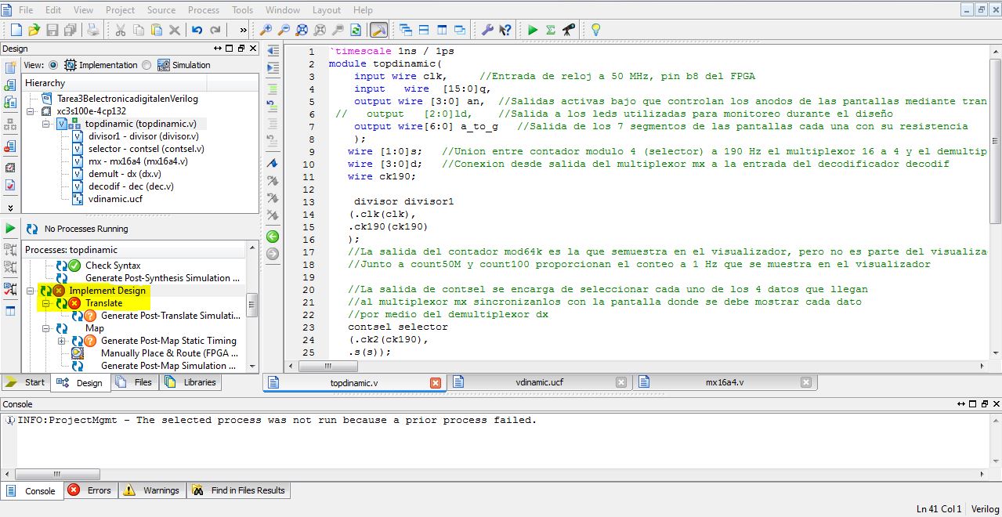
Task: Open the Design Summary sigma icon
Action: point(551,30)
